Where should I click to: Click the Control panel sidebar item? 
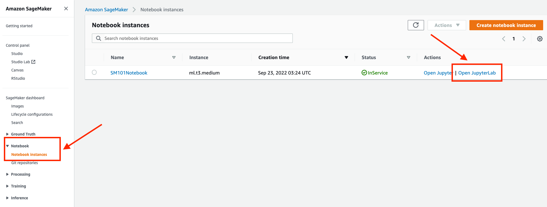click(18, 45)
